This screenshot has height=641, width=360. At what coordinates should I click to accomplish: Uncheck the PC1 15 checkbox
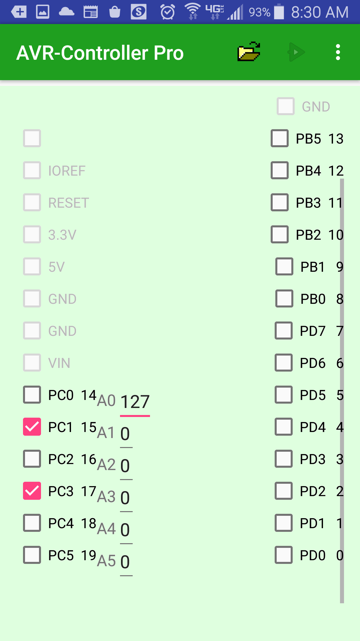coord(32,427)
